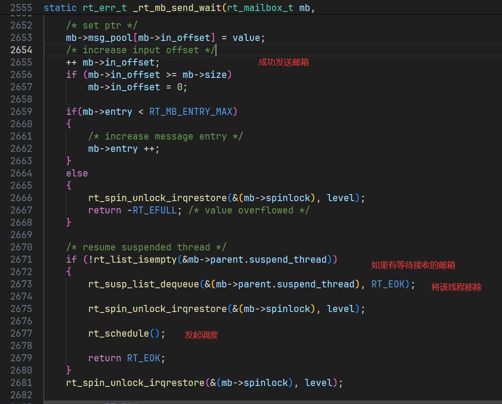This screenshot has width=502, height=404.
Task: Click the RT_MB_ENTRY_MAX macro
Action: pyautogui.click(x=191, y=111)
